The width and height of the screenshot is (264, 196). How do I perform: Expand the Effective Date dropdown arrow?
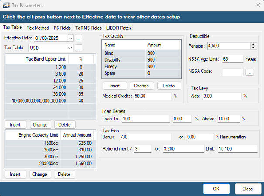[71, 38]
